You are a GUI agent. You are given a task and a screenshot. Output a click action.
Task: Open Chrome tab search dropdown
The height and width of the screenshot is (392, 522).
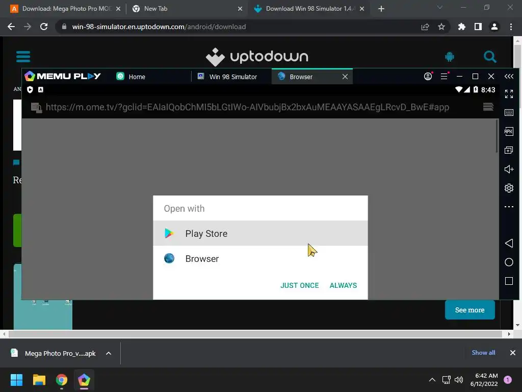440,7
